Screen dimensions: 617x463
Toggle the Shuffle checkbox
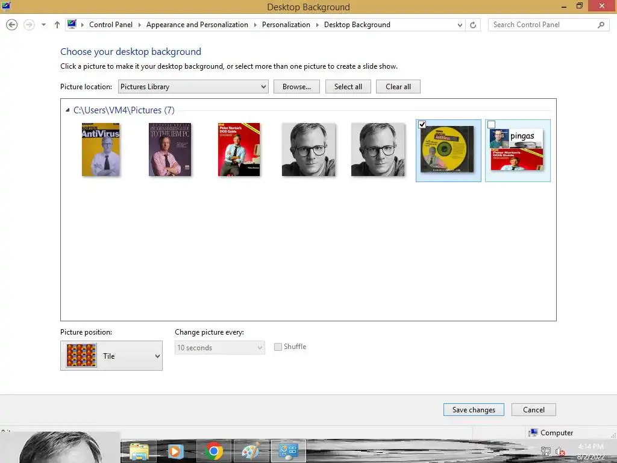pos(278,347)
